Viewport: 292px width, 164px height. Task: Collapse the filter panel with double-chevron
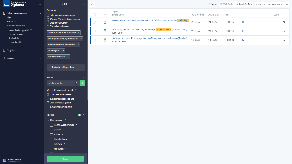84,4
